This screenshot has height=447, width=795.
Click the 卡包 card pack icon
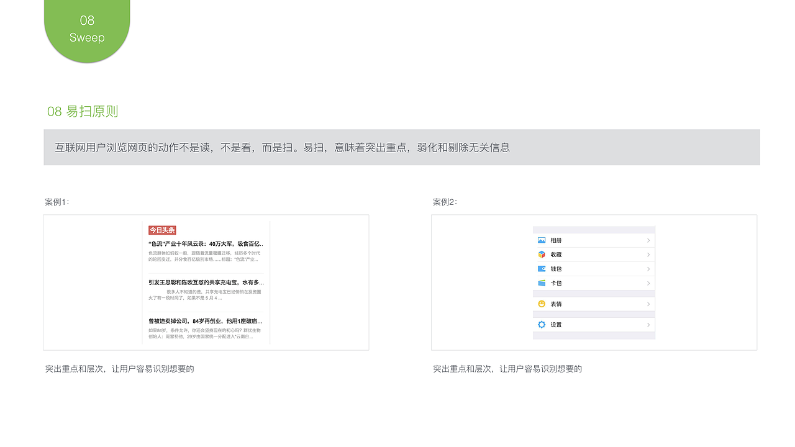542,283
